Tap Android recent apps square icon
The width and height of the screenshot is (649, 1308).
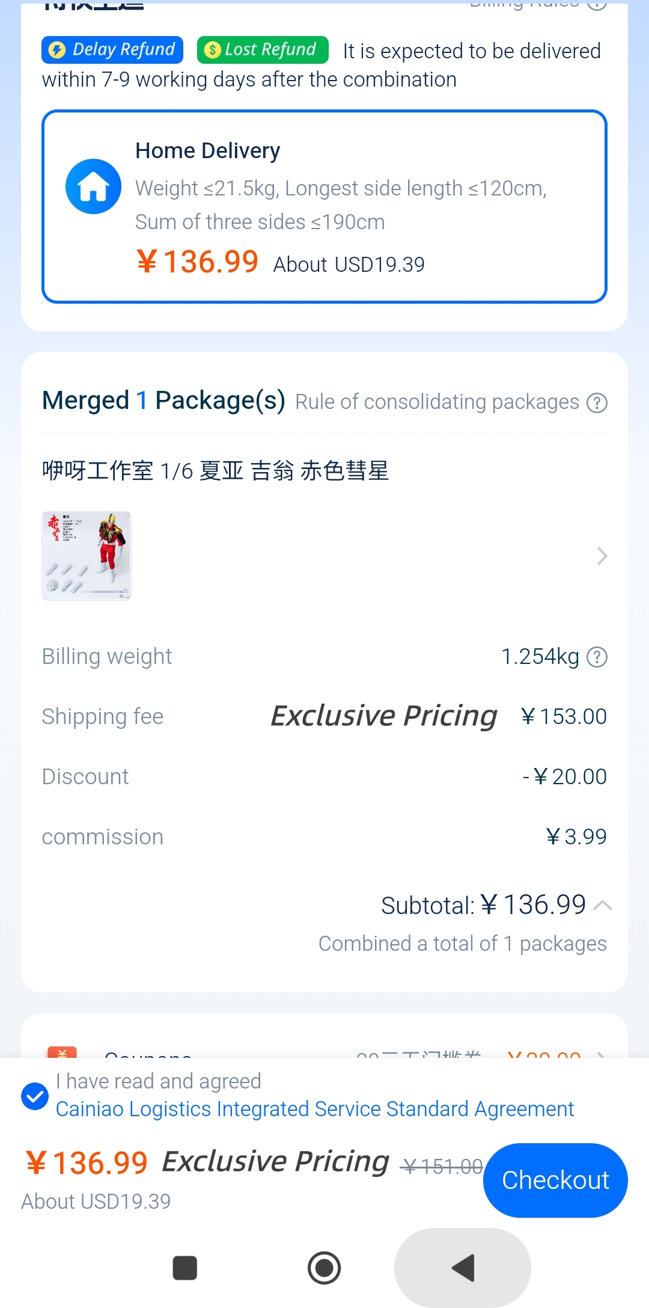pos(185,1268)
